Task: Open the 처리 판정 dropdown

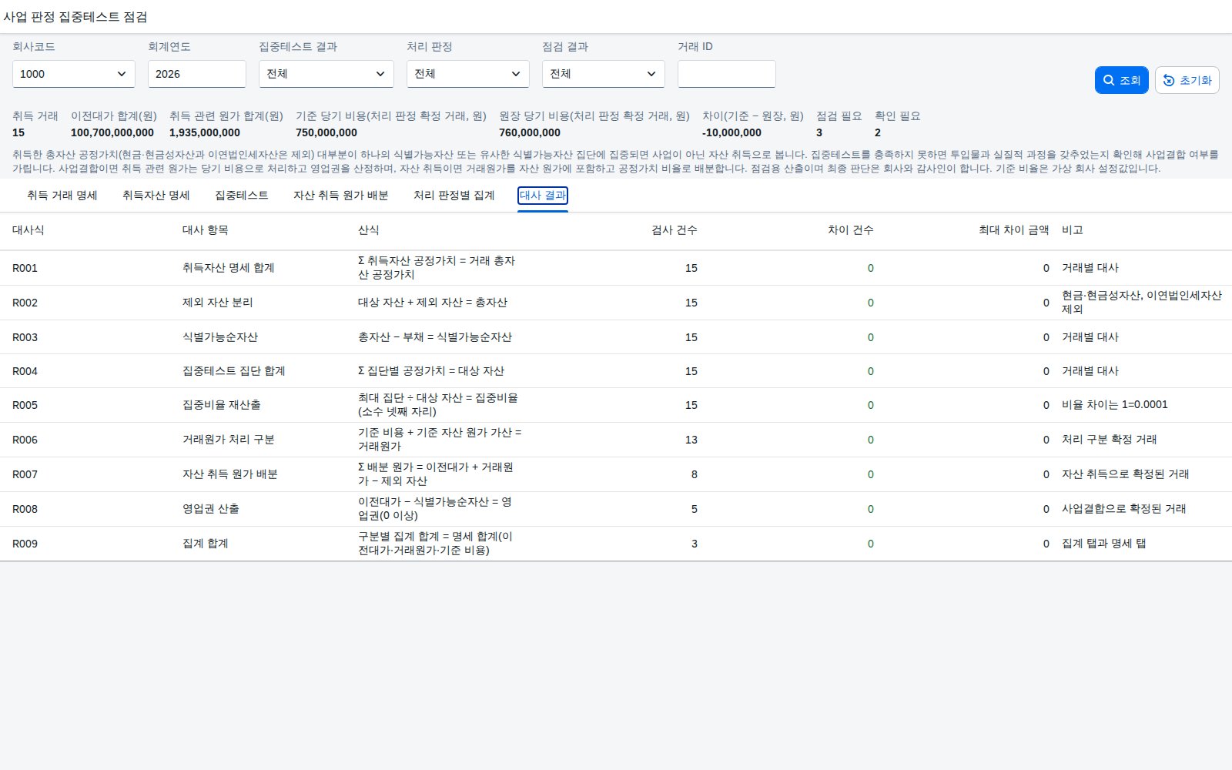Action: point(468,74)
